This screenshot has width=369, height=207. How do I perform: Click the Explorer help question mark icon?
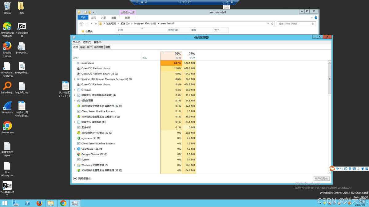316,18
